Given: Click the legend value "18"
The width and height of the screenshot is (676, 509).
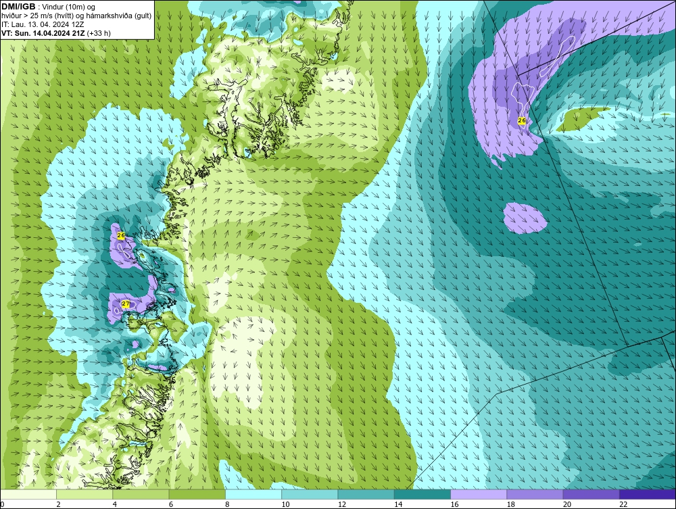Looking at the screenshot, I should (511, 505).
